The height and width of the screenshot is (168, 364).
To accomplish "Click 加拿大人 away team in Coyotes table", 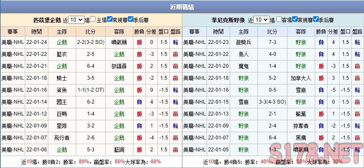I will coord(301,78).
